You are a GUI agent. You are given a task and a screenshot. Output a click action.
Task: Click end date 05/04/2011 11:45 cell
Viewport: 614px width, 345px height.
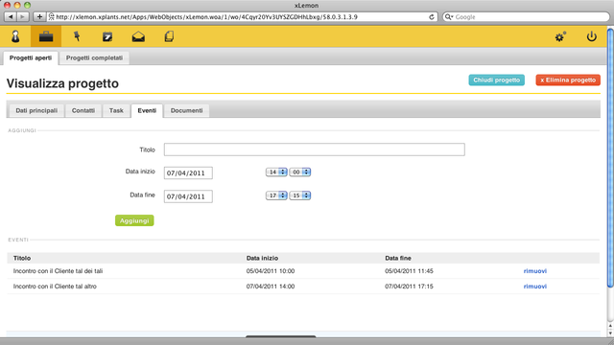[x=409, y=271]
